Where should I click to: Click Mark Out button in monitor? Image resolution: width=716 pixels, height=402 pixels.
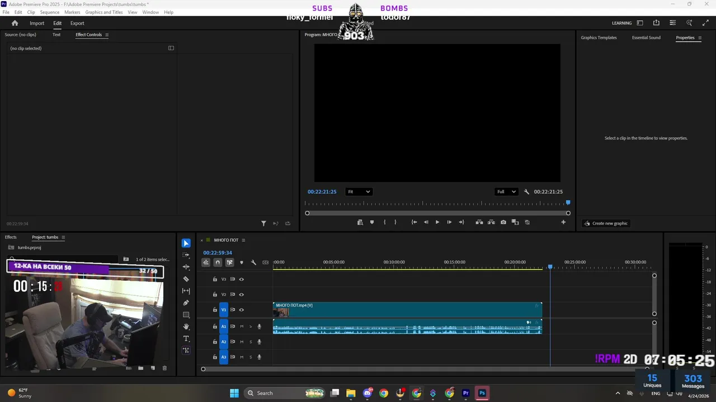[395, 222]
